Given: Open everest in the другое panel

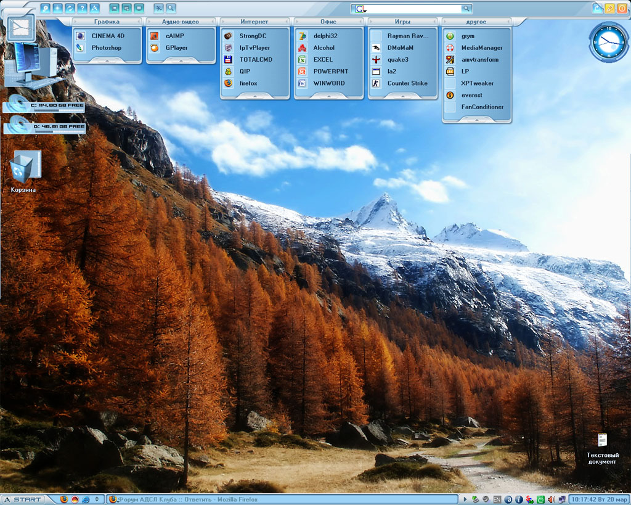Looking at the screenshot, I should [471, 95].
